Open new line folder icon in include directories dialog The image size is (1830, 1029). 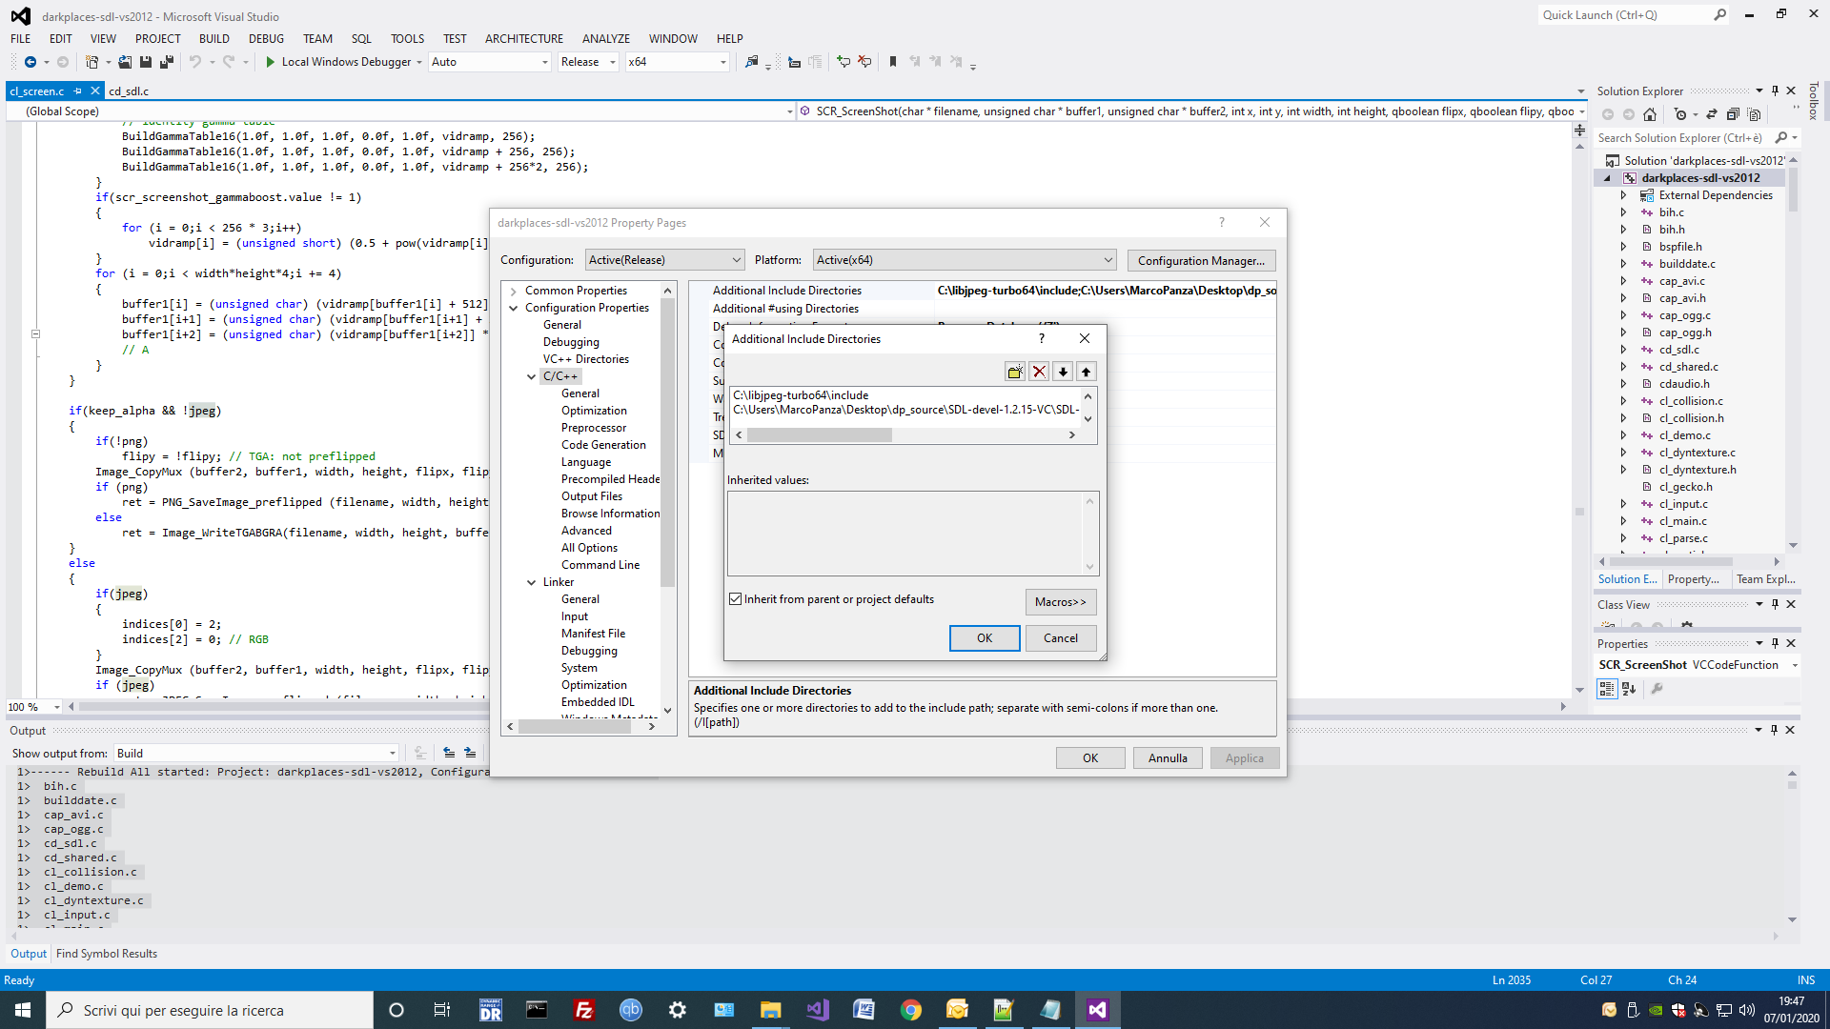[1014, 371]
